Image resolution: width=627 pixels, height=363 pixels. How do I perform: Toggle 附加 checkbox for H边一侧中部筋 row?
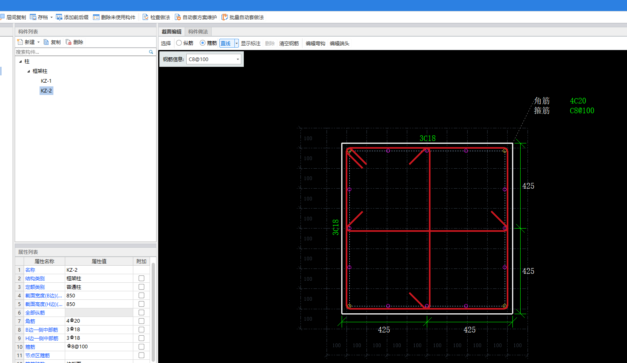[x=141, y=338]
